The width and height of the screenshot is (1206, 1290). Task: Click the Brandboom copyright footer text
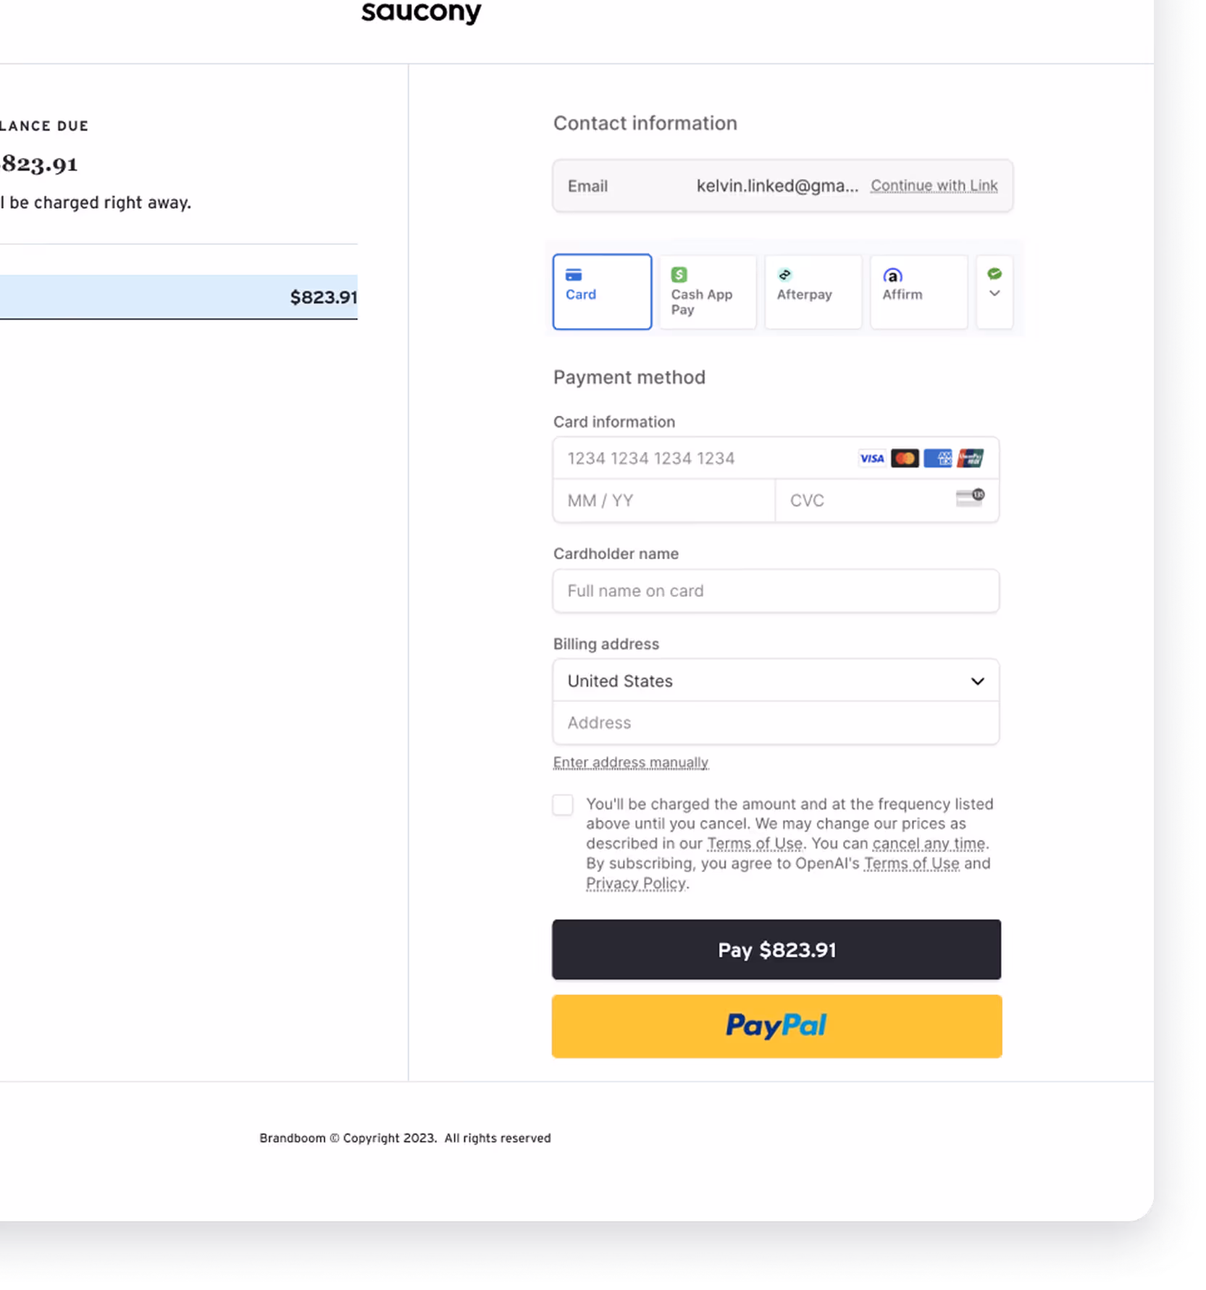[405, 1138]
